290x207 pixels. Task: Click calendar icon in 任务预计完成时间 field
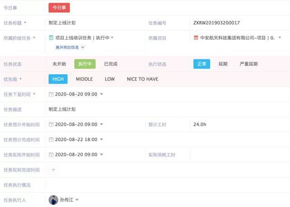tap(51, 140)
